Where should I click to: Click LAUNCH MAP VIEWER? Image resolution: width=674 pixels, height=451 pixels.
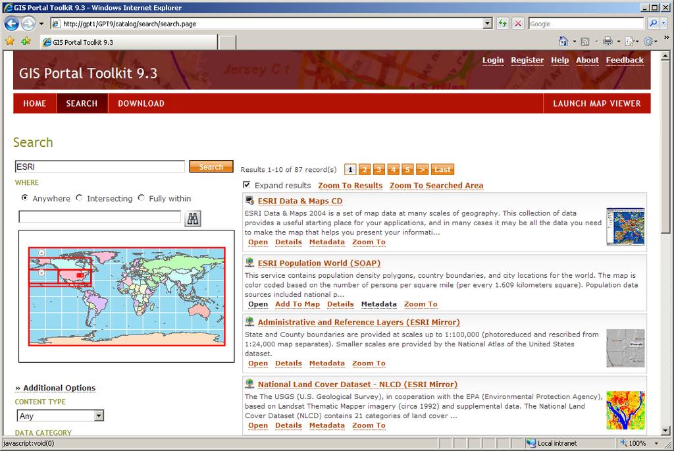(x=596, y=103)
